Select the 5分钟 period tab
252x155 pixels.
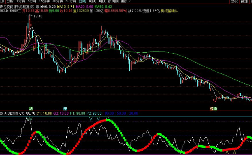pyautogui.click(x=32, y=1)
